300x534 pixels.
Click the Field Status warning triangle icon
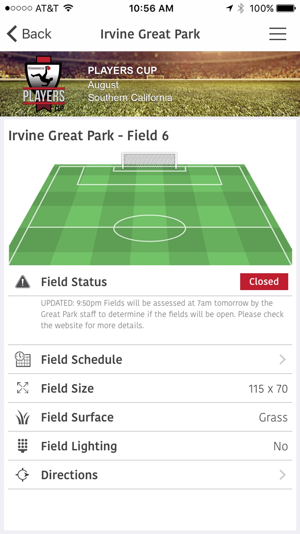22,282
